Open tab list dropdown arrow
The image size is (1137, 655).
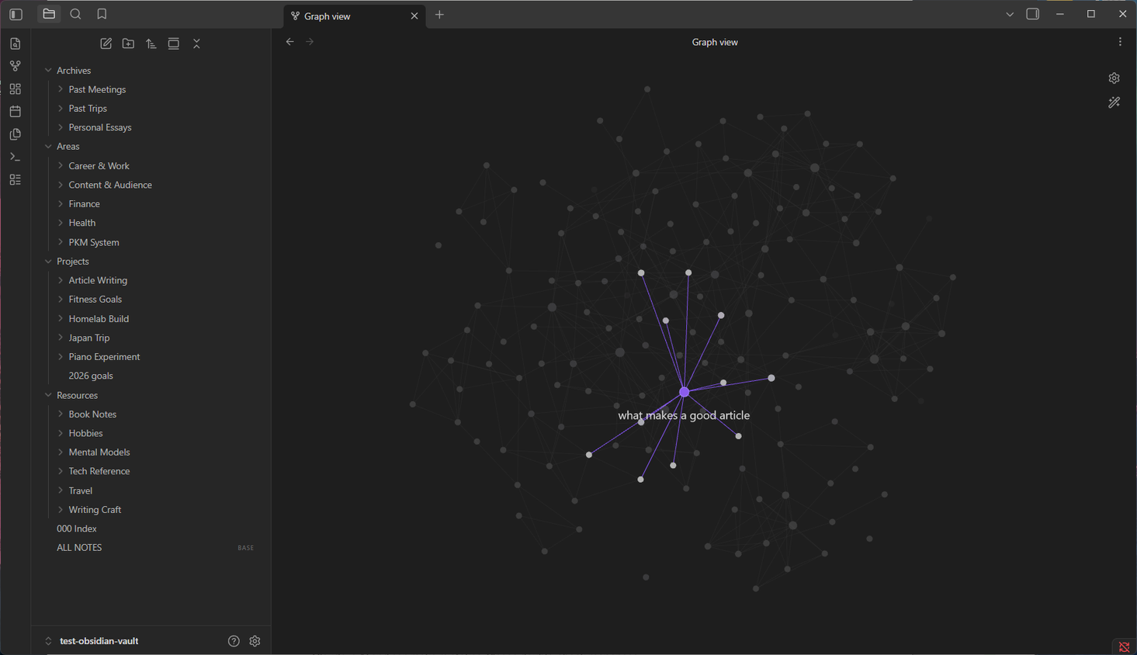1010,14
